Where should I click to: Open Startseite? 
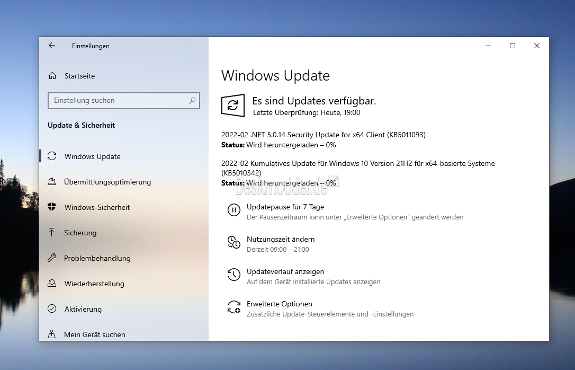tap(79, 76)
